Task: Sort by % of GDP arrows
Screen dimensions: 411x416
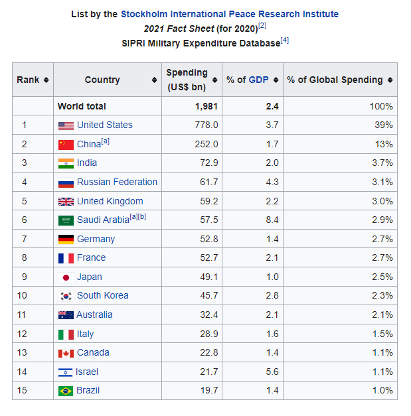Action: coord(276,80)
